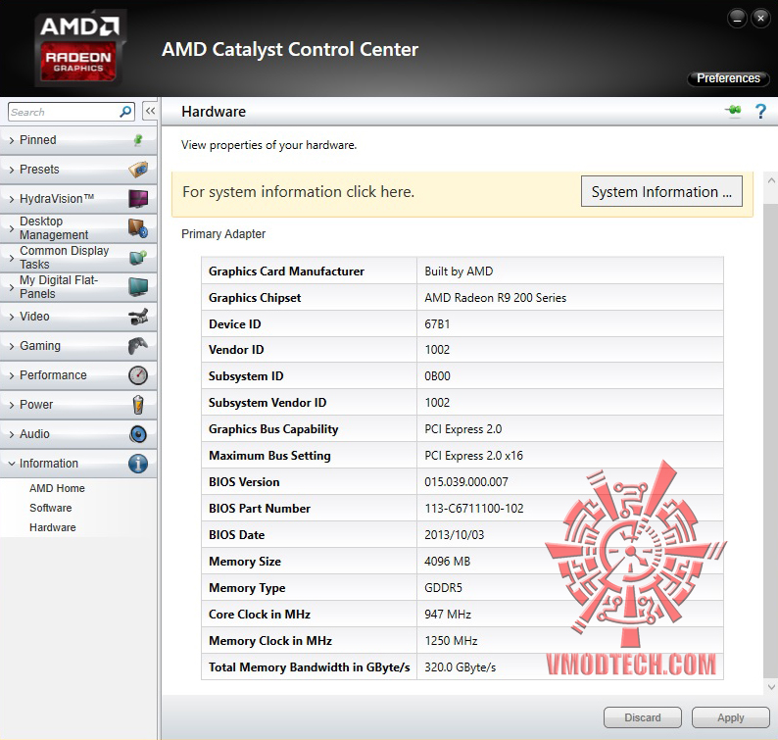Click the green pin icon in Hardware header
Screen dimensions: 778x740
click(x=733, y=110)
